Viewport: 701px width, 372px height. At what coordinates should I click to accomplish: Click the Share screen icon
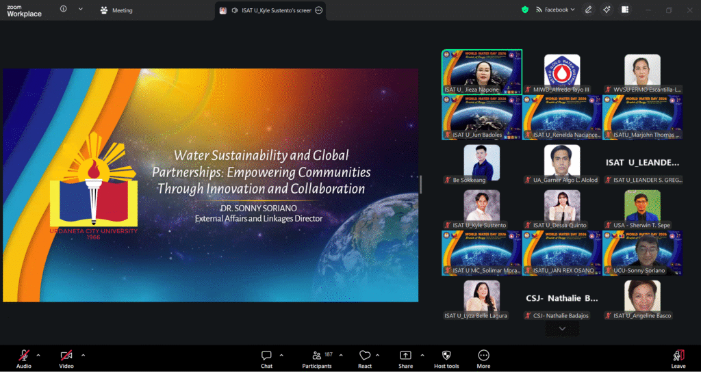[405, 356]
